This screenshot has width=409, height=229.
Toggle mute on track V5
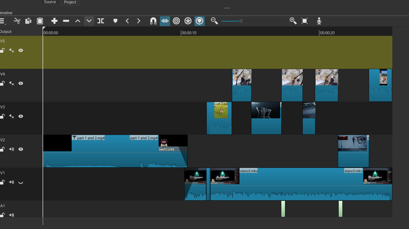(x=11, y=50)
